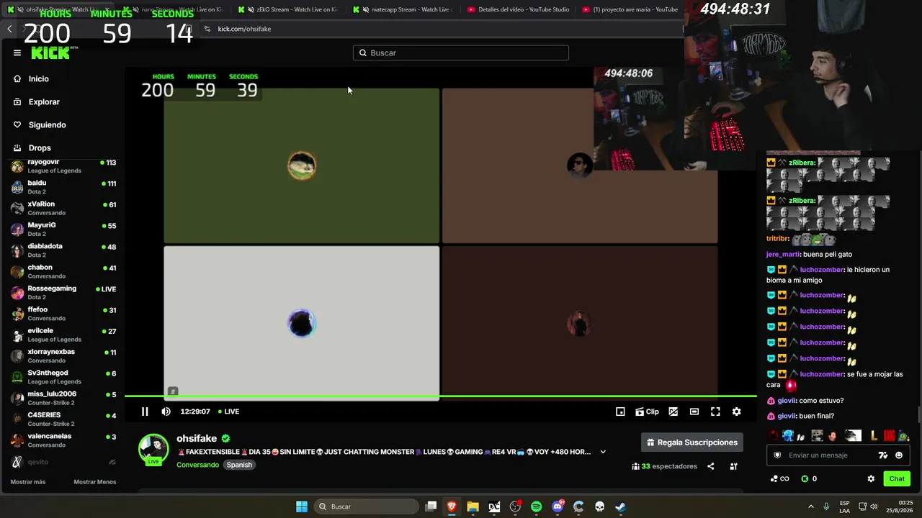Send message with the green Chat button
The height and width of the screenshot is (518, 922).
coord(897,478)
